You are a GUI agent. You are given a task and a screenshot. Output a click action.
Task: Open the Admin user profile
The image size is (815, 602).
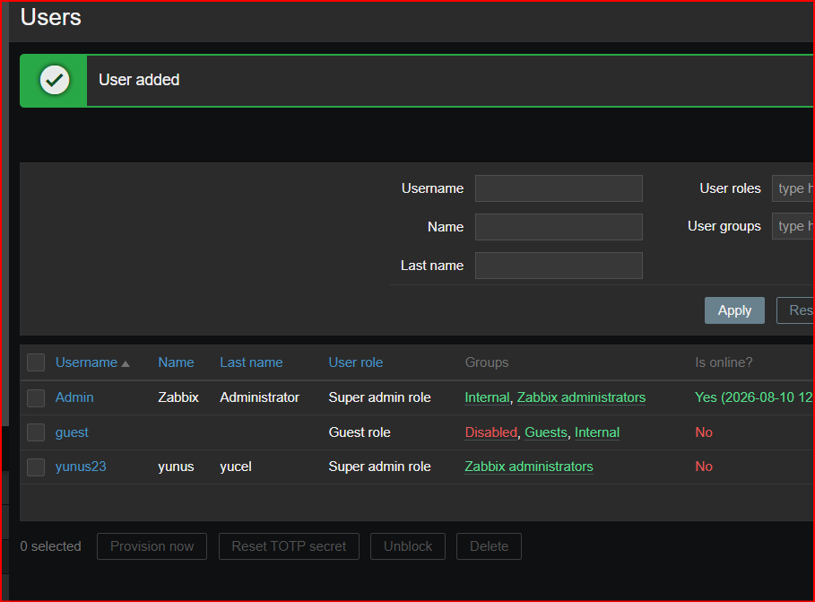click(74, 397)
